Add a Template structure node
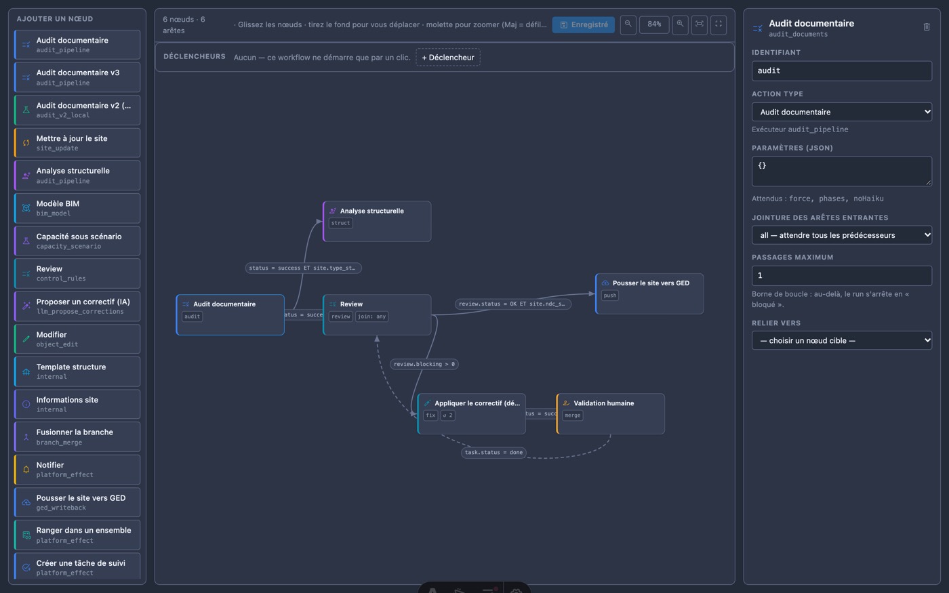The height and width of the screenshot is (593, 949). tap(77, 371)
